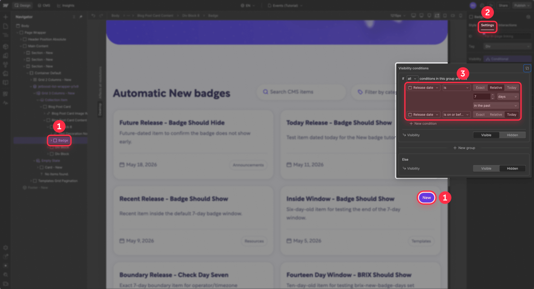The width and height of the screenshot is (534, 289).
Task: Open the Tag Div dropdown
Action: pos(508,46)
